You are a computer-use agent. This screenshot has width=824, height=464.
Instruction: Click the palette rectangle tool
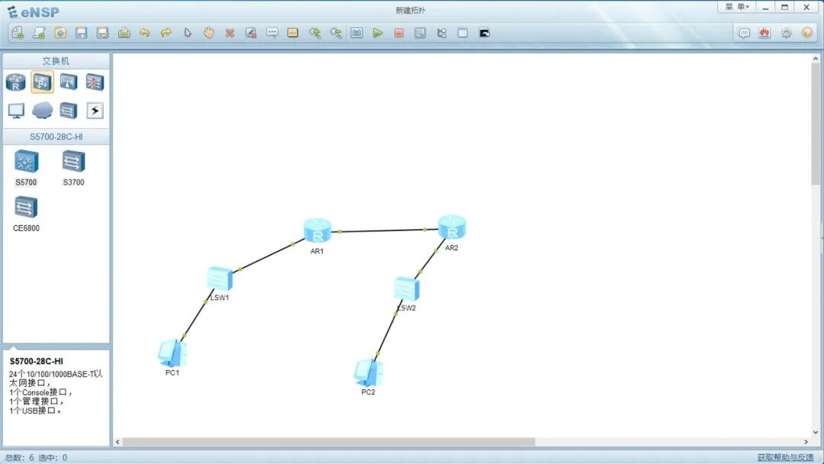coord(293,33)
